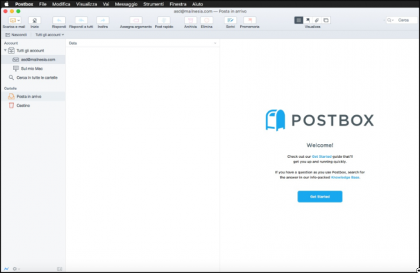Open the Strumenti menu

[154, 4]
